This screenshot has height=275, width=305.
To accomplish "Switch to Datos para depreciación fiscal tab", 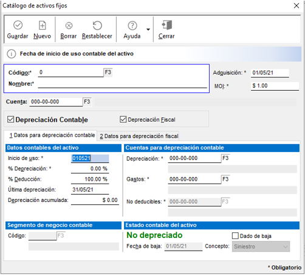I will [x=139, y=136].
